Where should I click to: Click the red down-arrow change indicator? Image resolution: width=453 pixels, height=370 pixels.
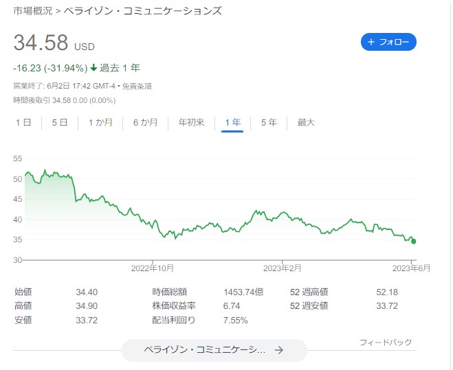(93, 68)
